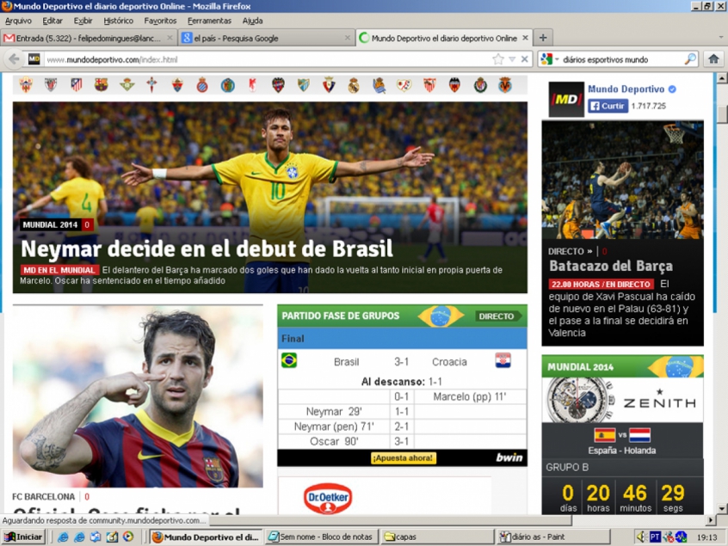Click the Facebook Curtir button
728x546 pixels.
(x=608, y=106)
